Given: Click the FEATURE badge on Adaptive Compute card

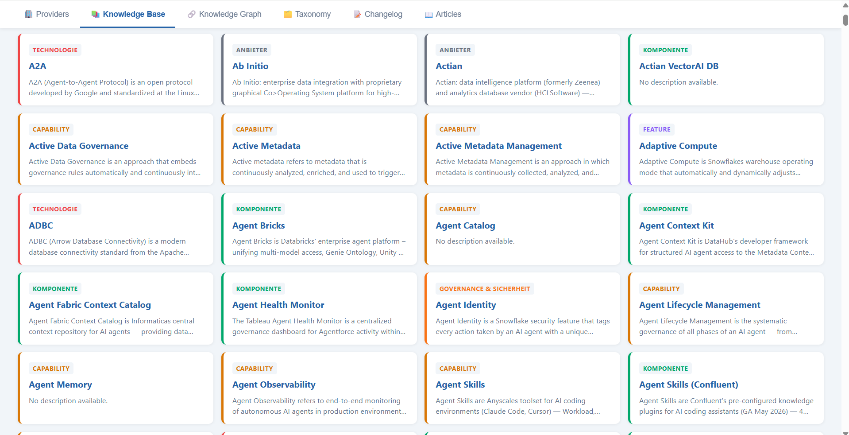Looking at the screenshot, I should click(657, 129).
